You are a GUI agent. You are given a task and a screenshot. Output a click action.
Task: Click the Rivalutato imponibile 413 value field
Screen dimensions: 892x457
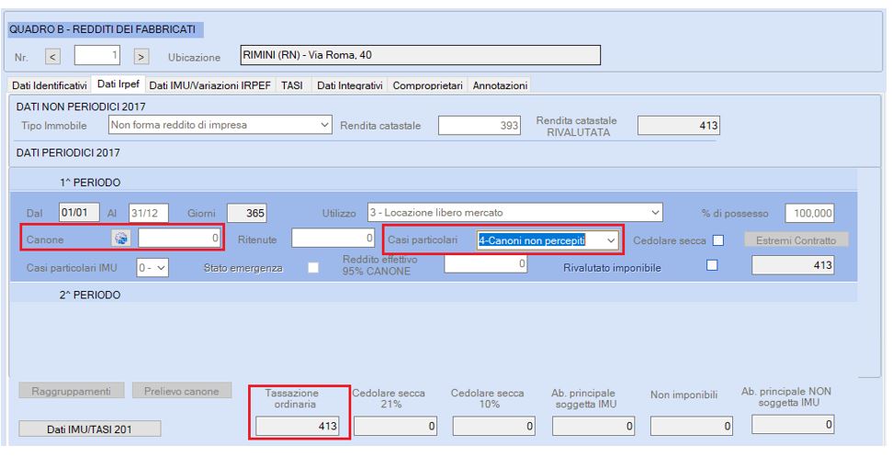pos(793,265)
